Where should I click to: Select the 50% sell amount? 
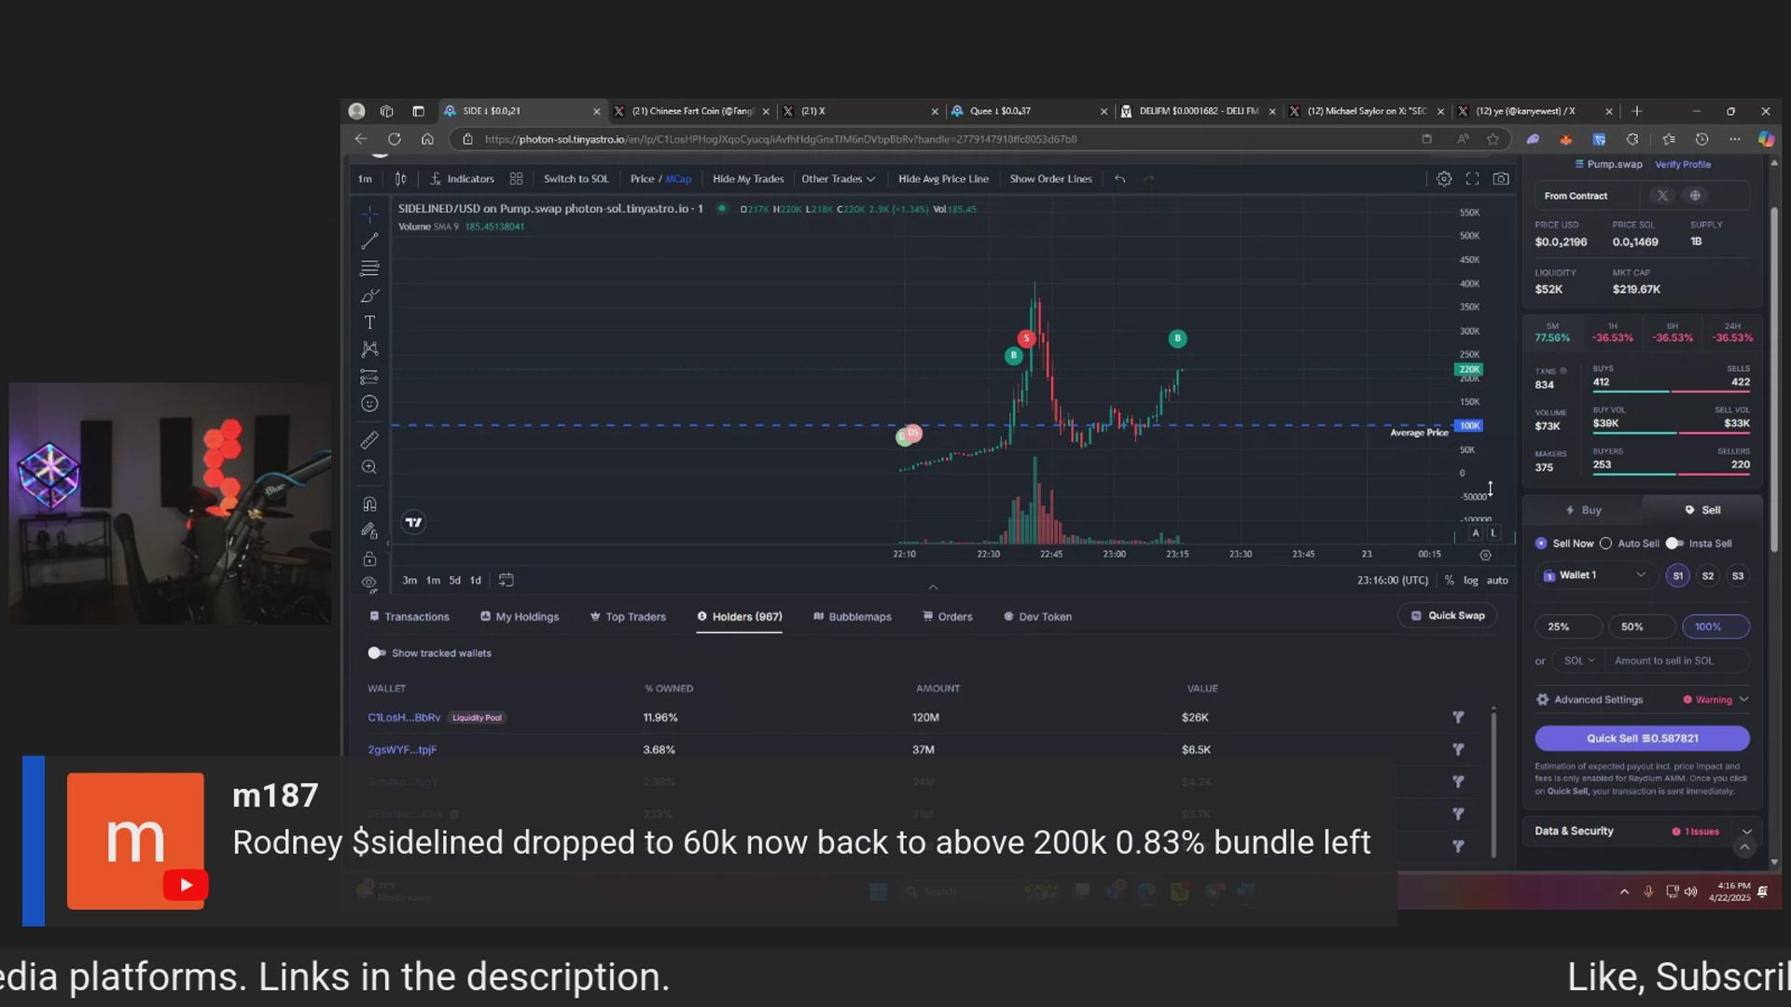1641,627
